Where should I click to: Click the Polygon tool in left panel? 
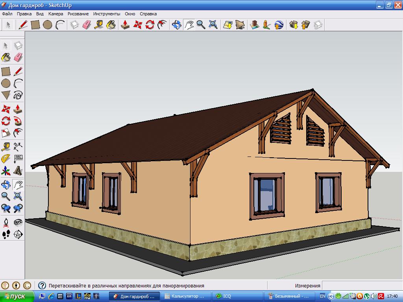pyautogui.click(x=6, y=95)
